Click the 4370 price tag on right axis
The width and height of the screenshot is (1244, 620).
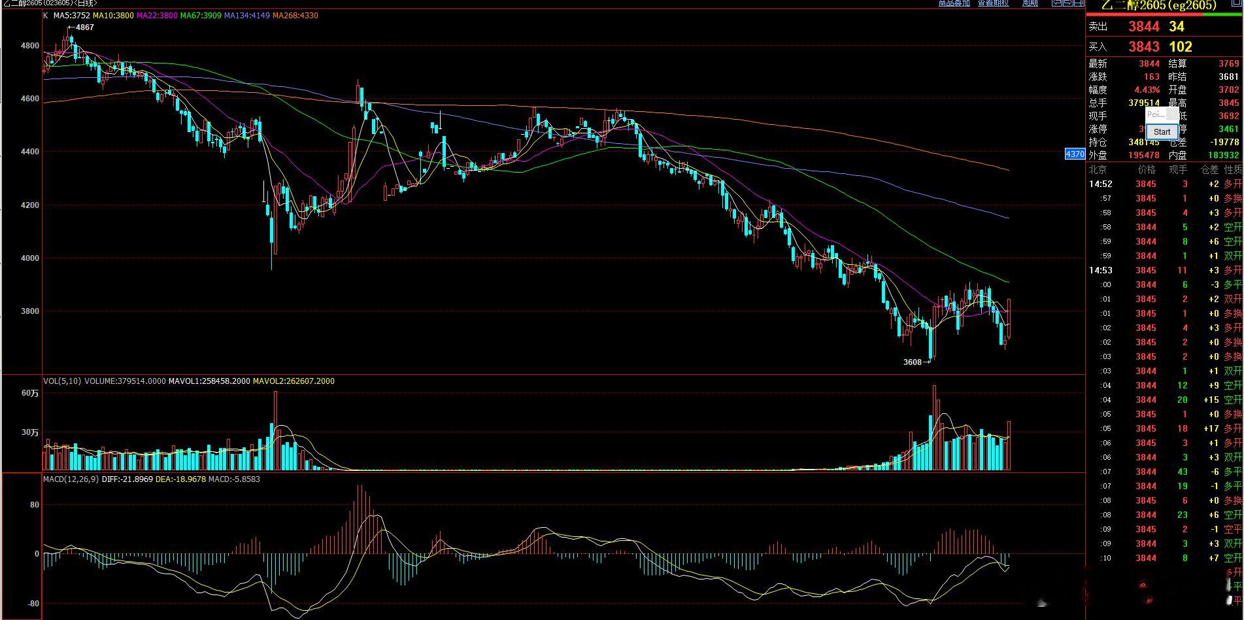(1075, 154)
